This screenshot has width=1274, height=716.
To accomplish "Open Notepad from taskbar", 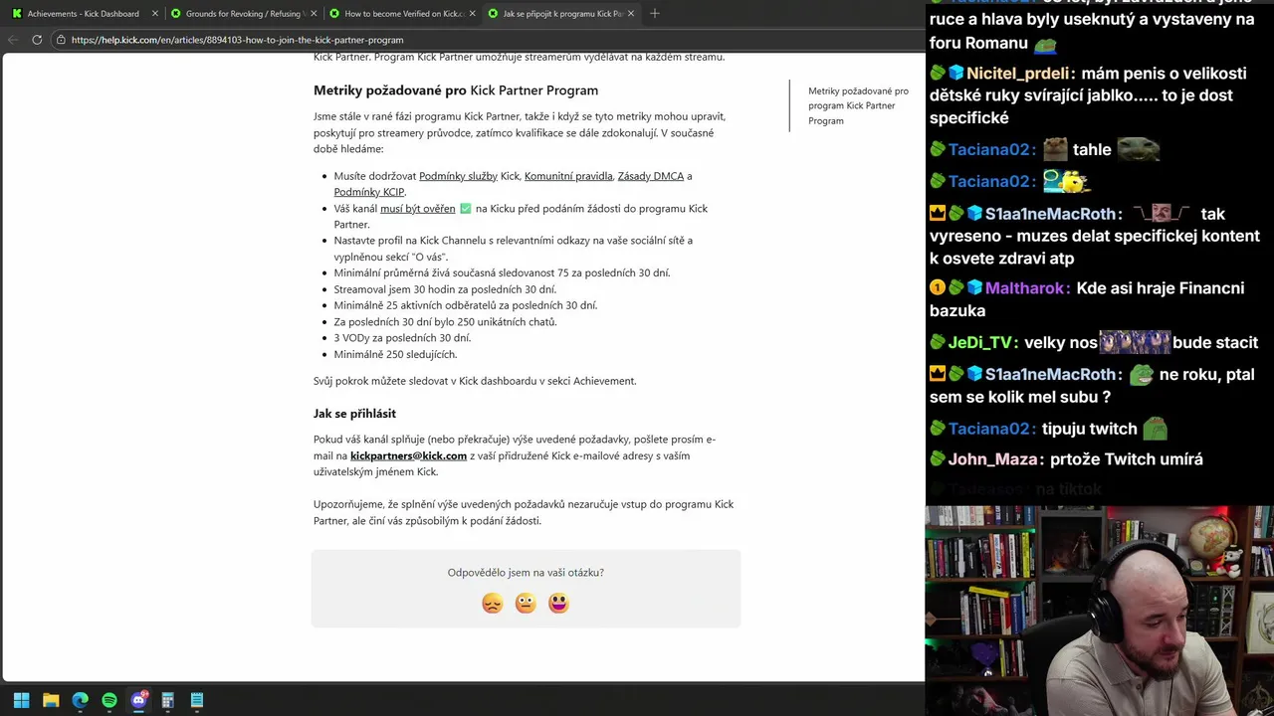I will tap(197, 700).
